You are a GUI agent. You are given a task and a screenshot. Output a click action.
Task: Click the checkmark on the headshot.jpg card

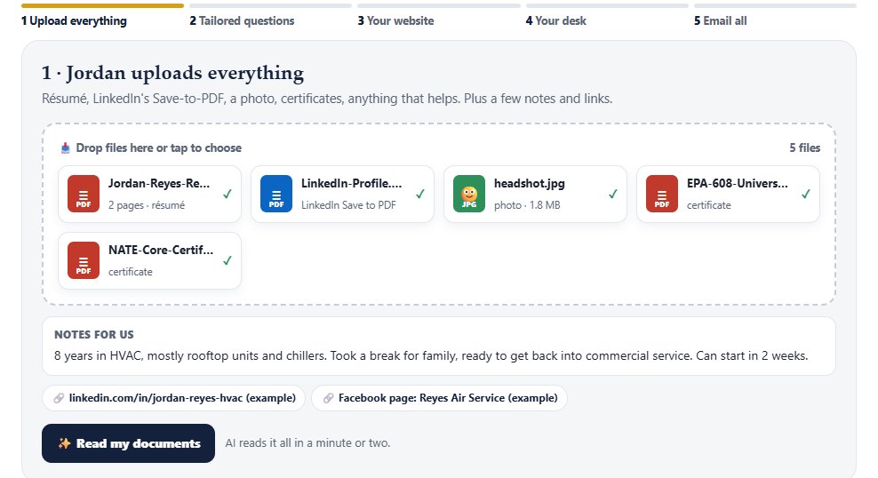point(613,194)
